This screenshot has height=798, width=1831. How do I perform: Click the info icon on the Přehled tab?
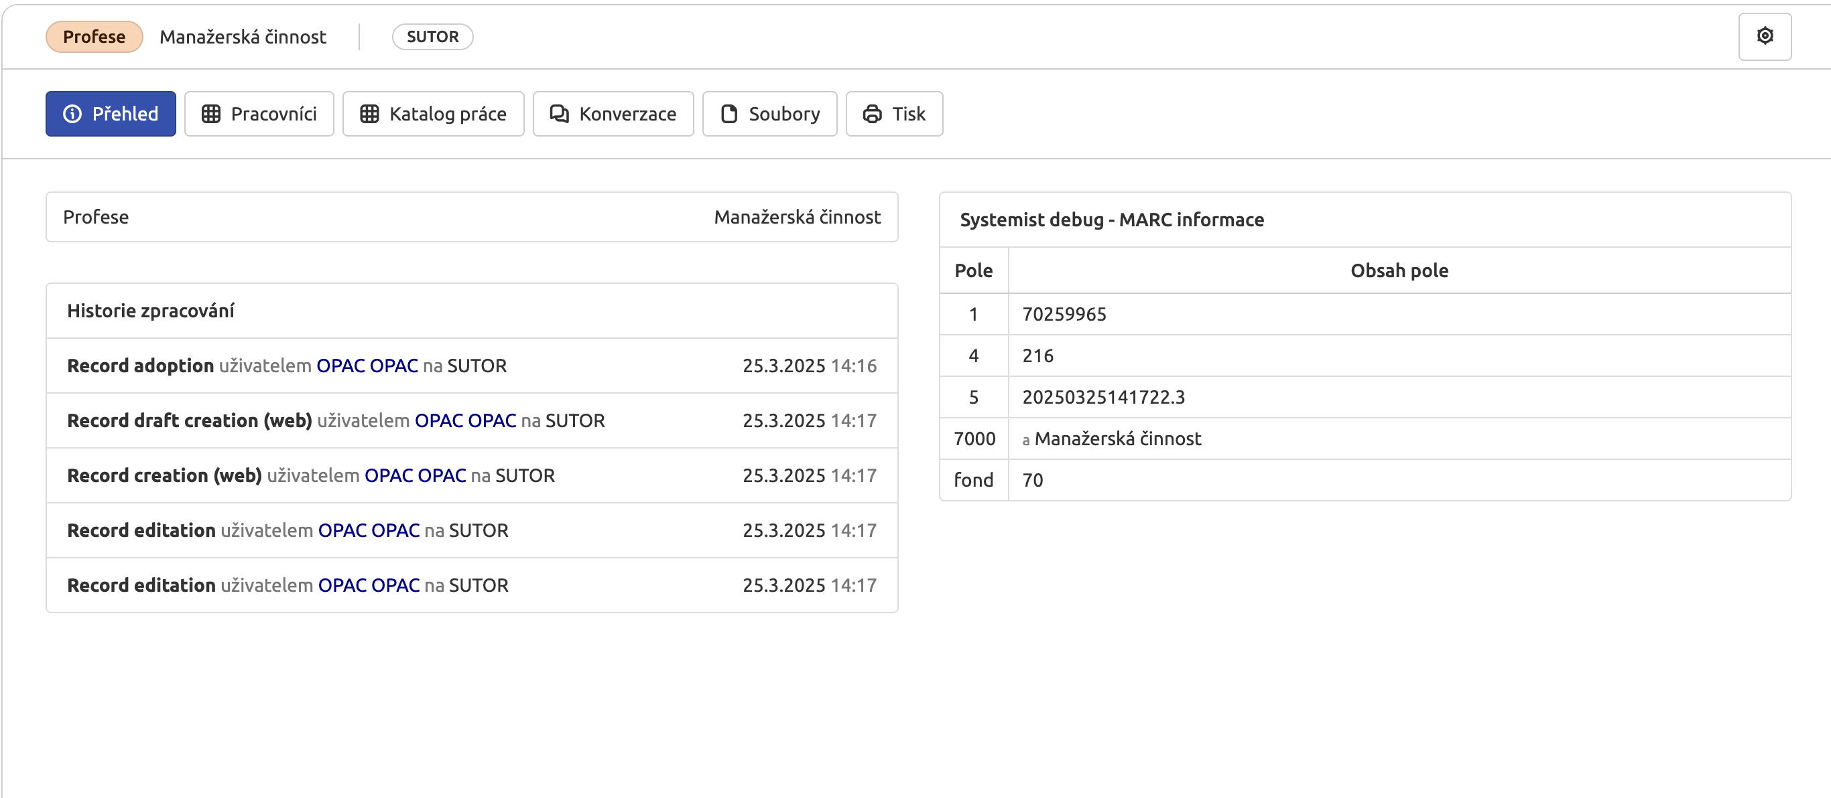72,114
